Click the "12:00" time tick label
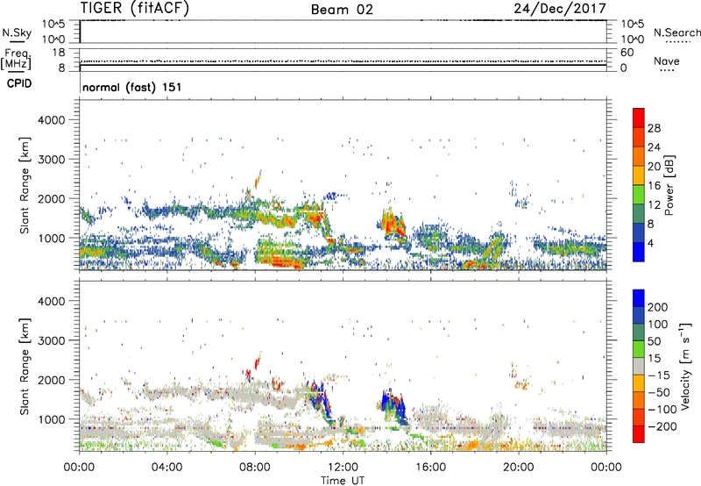Viewport: 701px width, 486px height. pos(343,468)
